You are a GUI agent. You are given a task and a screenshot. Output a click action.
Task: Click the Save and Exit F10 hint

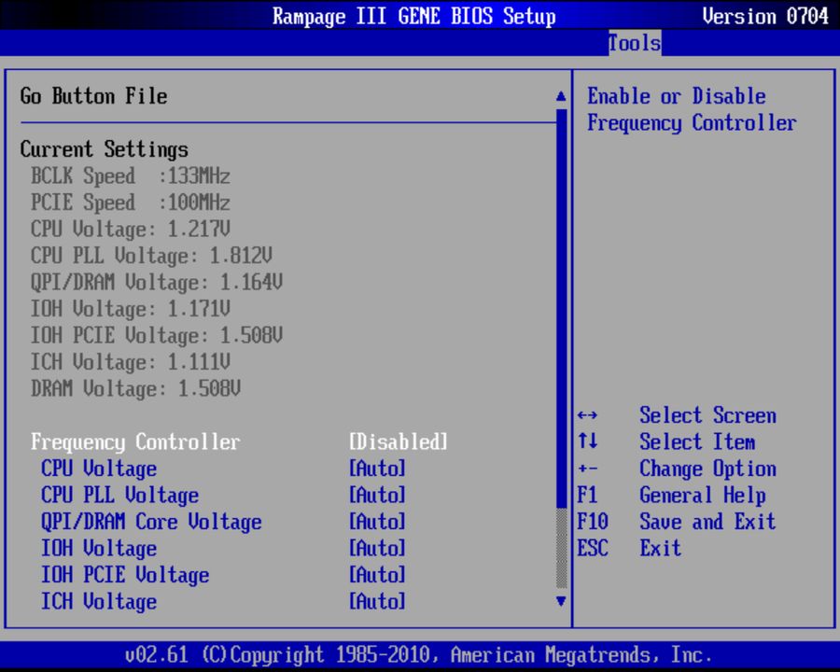[x=707, y=522]
